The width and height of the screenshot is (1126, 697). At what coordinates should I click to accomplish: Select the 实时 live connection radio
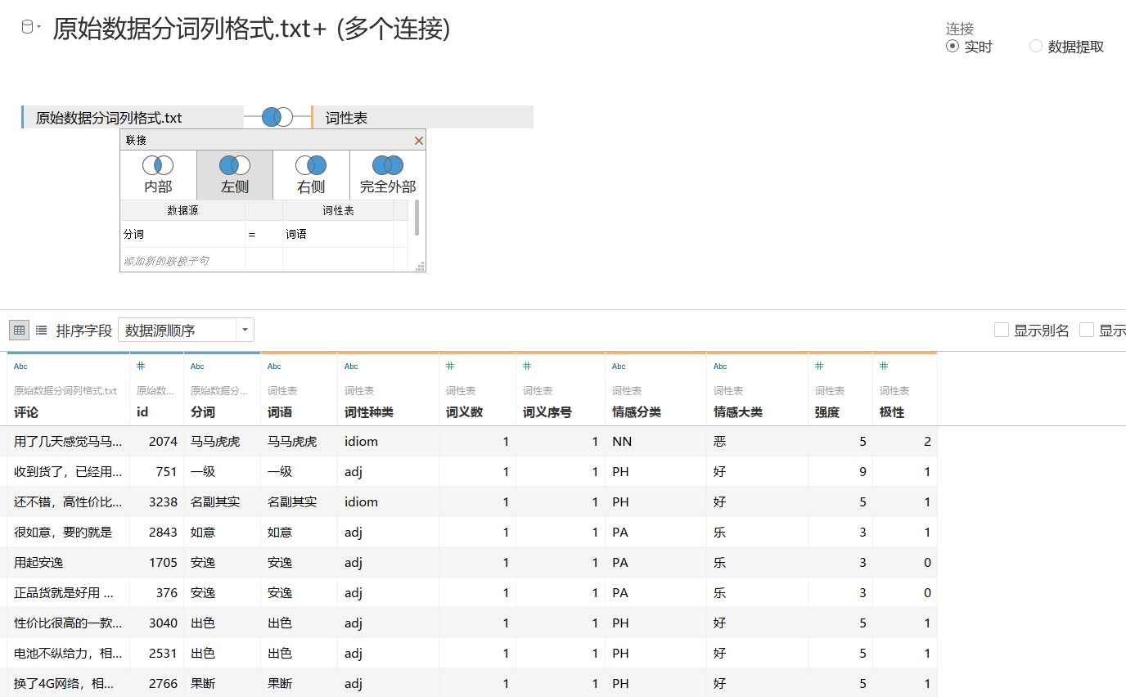(x=953, y=47)
